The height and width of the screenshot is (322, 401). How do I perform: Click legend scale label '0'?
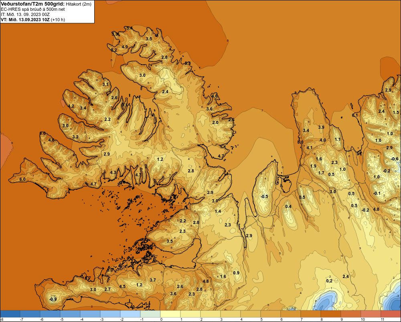pyautogui.click(x=161, y=320)
